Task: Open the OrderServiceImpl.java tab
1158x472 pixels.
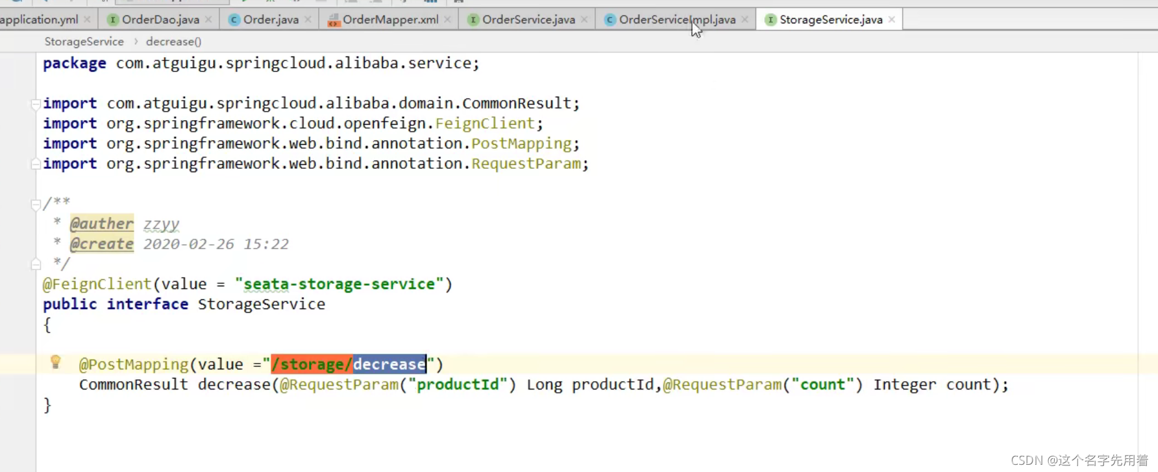Action: coord(677,19)
